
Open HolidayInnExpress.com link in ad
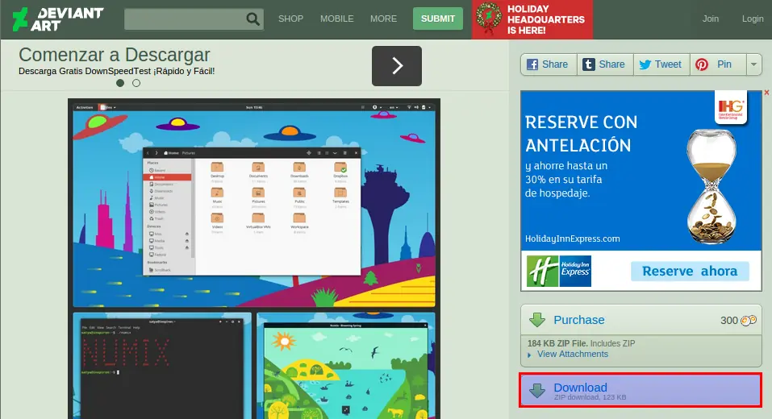572,239
